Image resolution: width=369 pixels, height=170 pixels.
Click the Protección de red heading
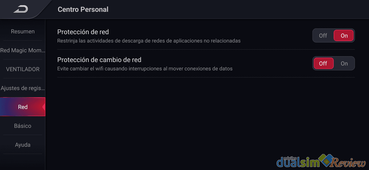[83, 32]
